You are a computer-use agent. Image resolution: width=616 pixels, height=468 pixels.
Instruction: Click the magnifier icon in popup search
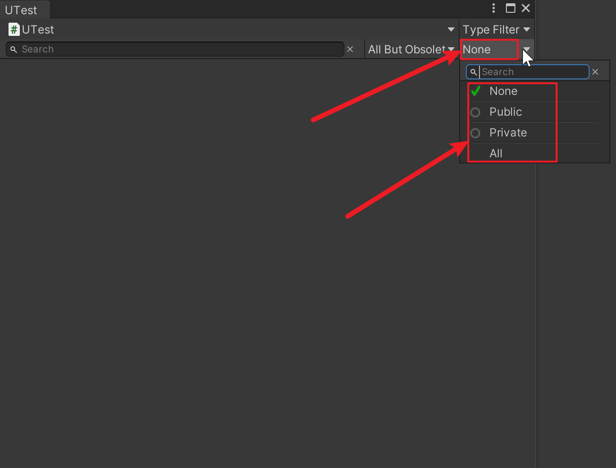pos(473,72)
